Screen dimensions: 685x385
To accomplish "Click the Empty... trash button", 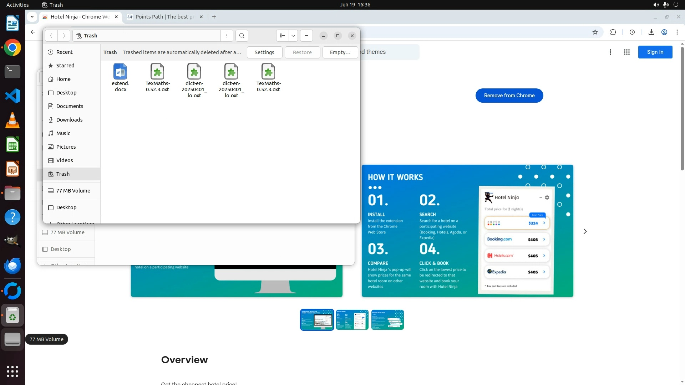I will tap(340, 52).
